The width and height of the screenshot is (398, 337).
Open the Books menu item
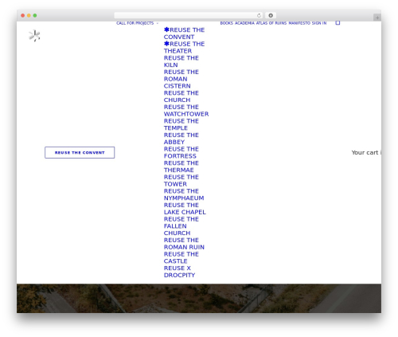click(x=226, y=23)
